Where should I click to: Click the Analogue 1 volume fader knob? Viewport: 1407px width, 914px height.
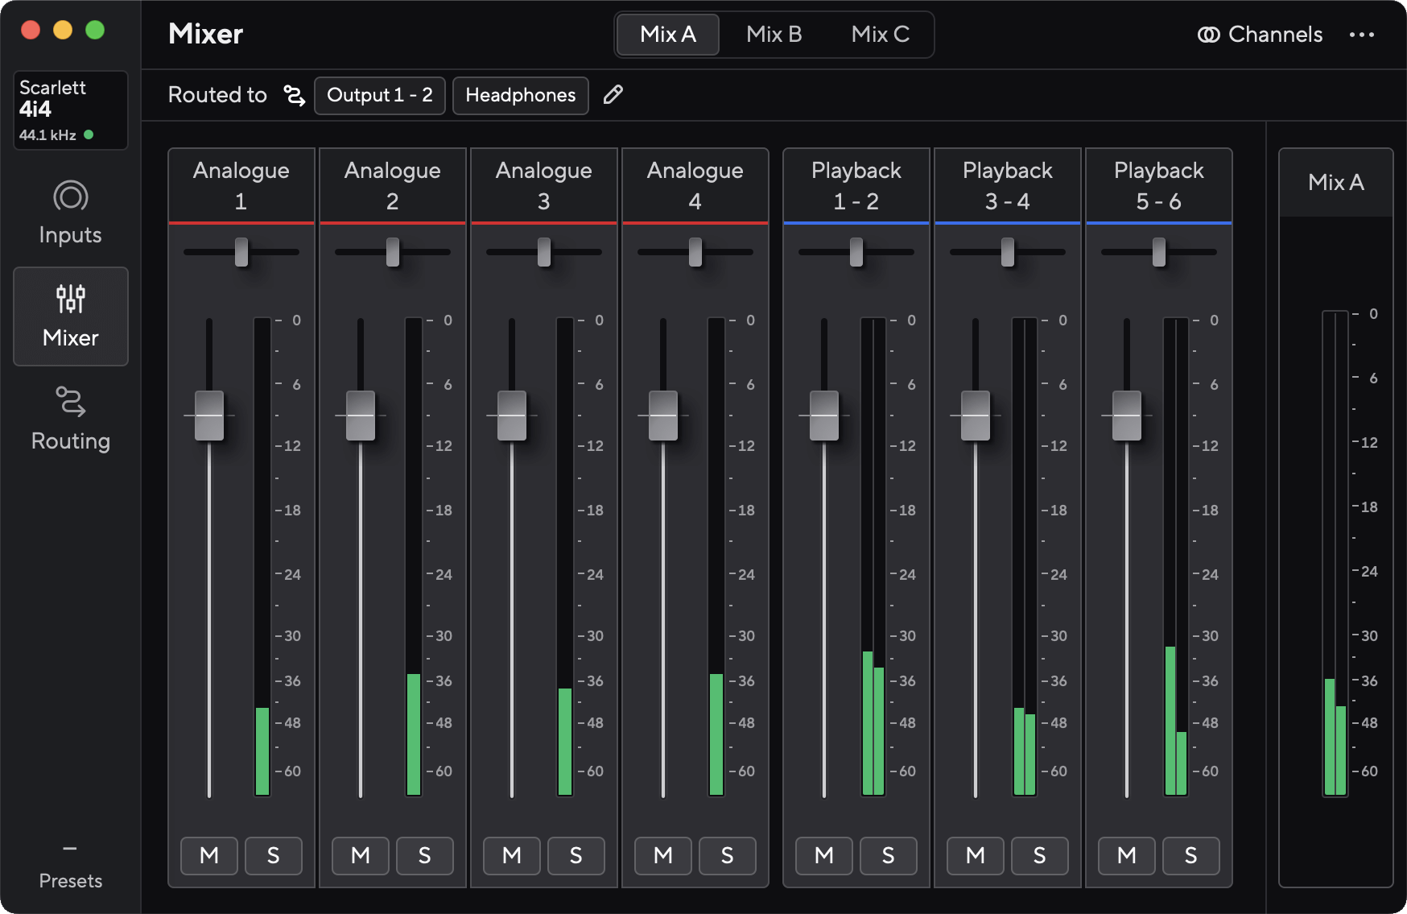click(x=209, y=416)
